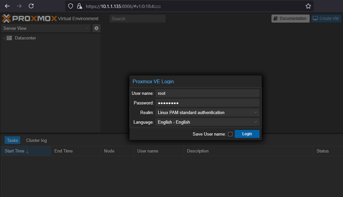The image size is (343, 197).
Task: Click the browser forward arrow
Action: coord(19,6)
